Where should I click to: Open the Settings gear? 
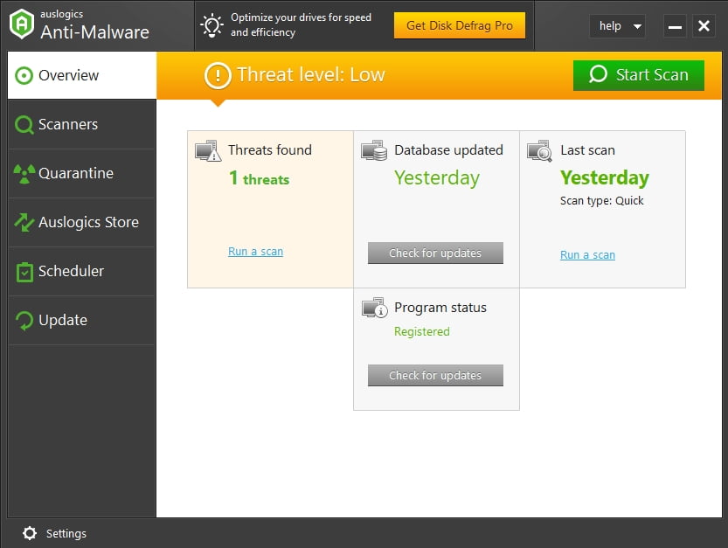(29, 533)
